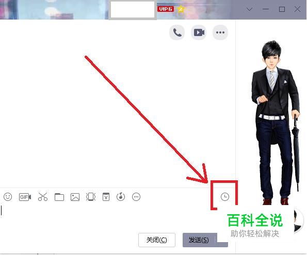Expand the title bar chevron menu
The height and width of the screenshot is (255, 307).
point(249,9)
